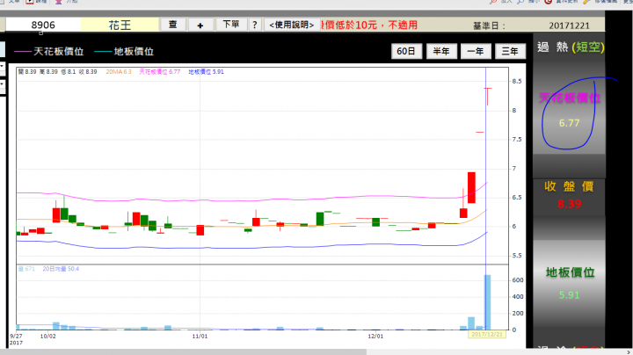Open the <使用說明> instructions
Screen dimensions: 633x355
pyautogui.click(x=292, y=25)
